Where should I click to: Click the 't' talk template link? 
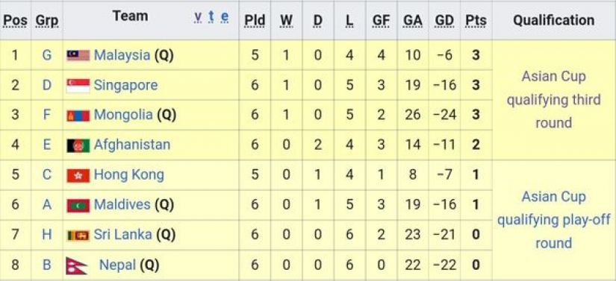211,16
